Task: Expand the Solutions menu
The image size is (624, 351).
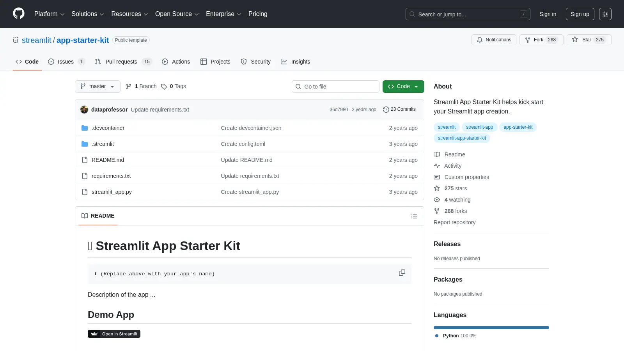Action: (88, 14)
